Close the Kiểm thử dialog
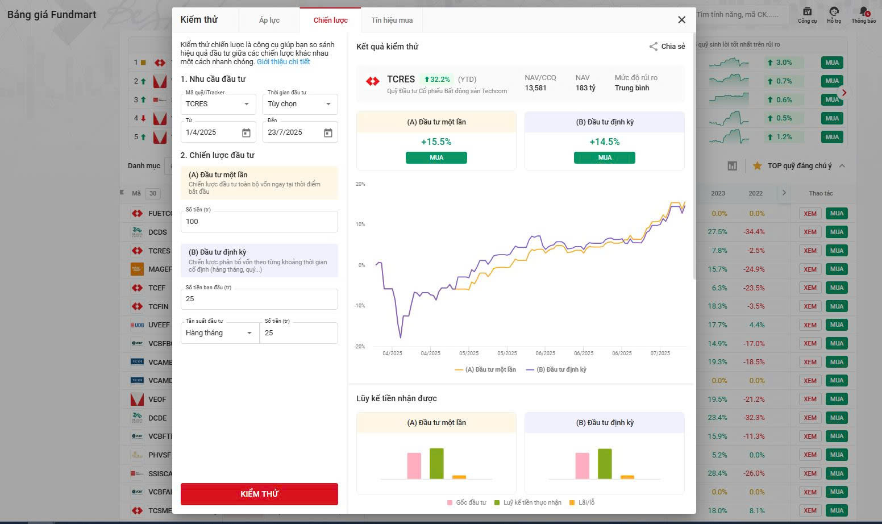 coord(681,20)
